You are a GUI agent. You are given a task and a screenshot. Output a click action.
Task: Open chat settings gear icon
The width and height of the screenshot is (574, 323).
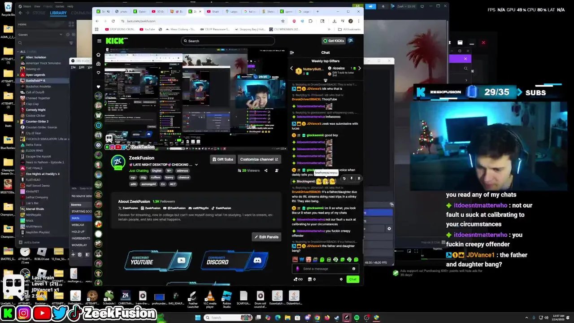pyautogui.click(x=341, y=279)
